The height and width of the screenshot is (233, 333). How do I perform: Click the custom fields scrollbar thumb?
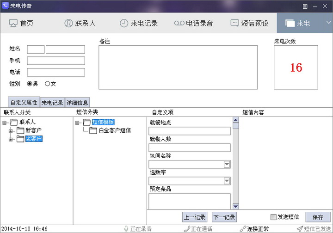point(236,126)
